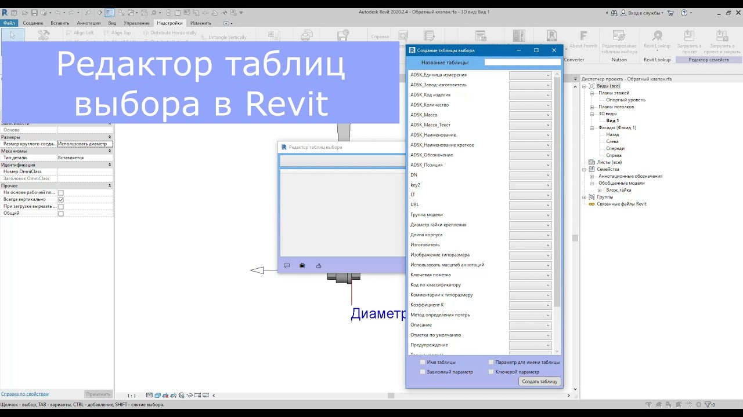Toggle the Общий checkbox in properties
Viewport: 743px width, 417px height.
pyautogui.click(x=61, y=214)
